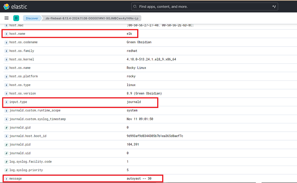Viewport: 297px width, 183px height.
Task: Click the number icon beside journald.gid
Action: pos(6,127)
